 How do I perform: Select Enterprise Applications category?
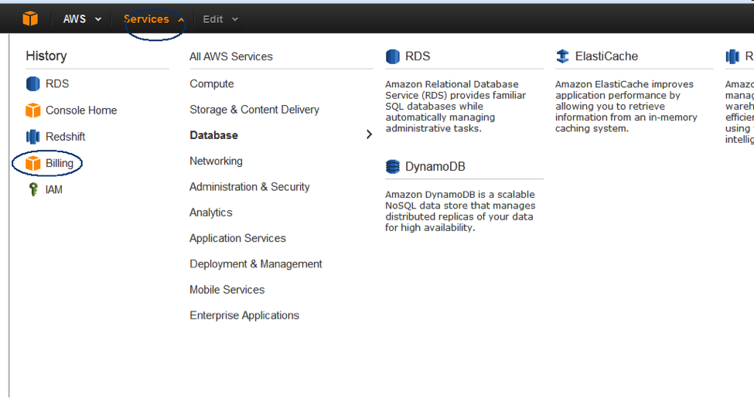(244, 315)
